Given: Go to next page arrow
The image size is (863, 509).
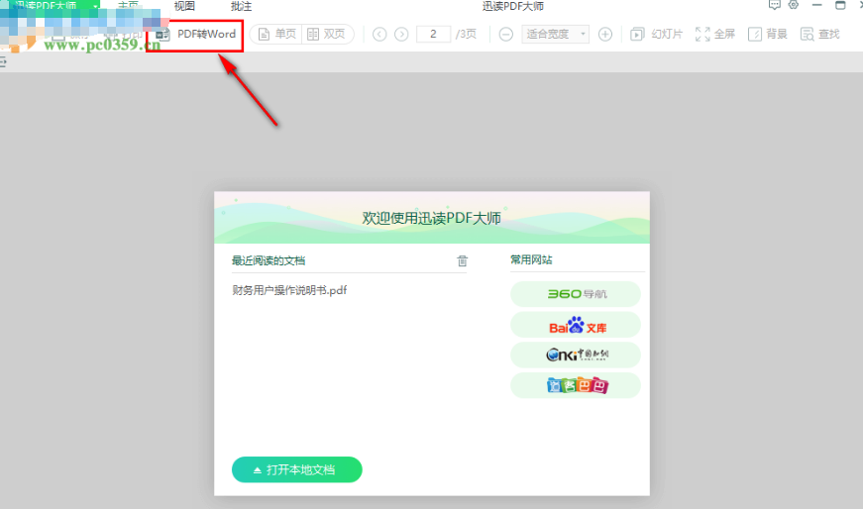Looking at the screenshot, I should pos(402,34).
